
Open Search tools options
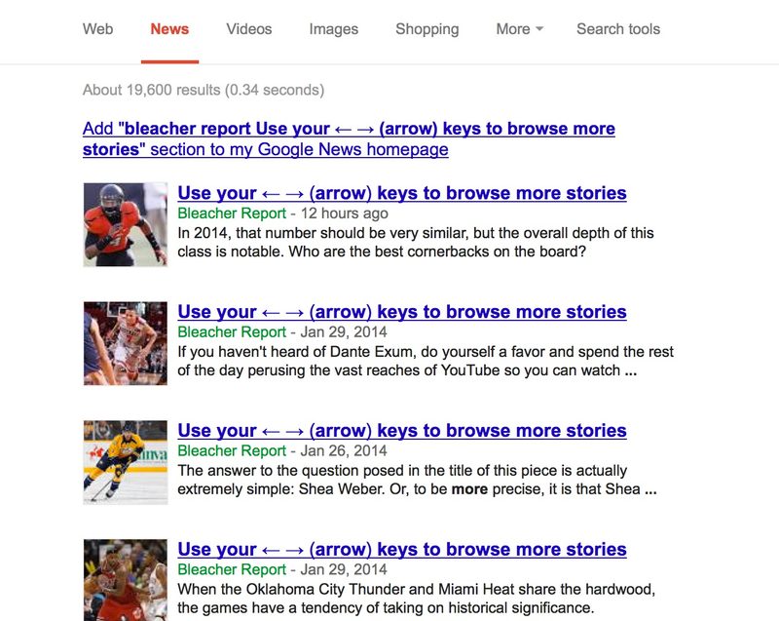coord(618,29)
